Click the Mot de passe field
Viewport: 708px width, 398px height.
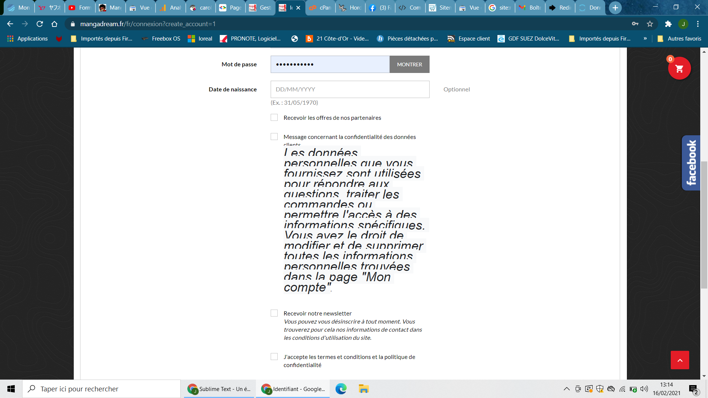[330, 64]
